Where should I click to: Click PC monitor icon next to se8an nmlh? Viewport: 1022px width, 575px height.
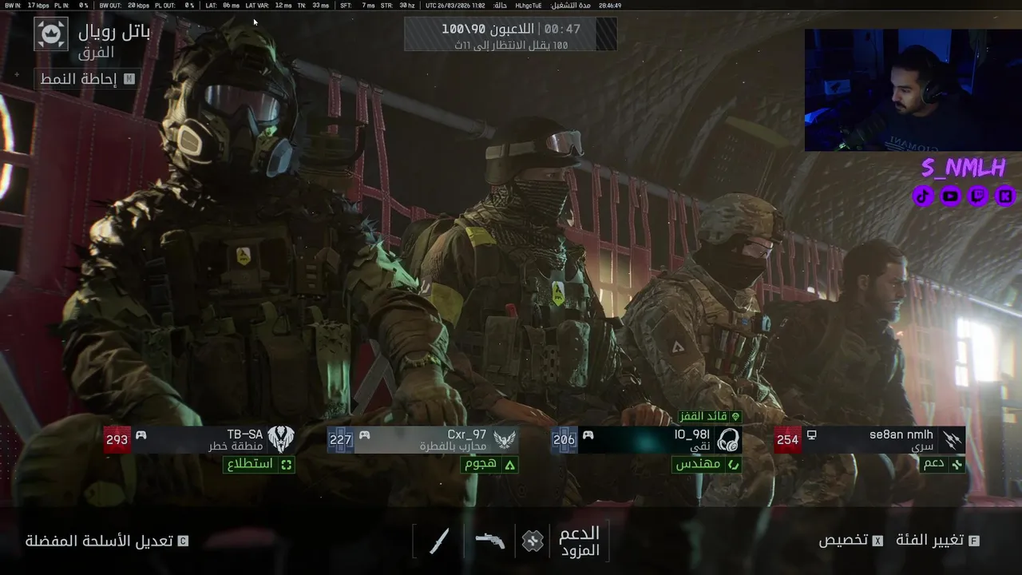[x=811, y=434]
